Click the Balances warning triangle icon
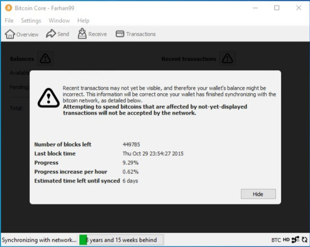Screen dimensions: 310x247 coord(46,58)
